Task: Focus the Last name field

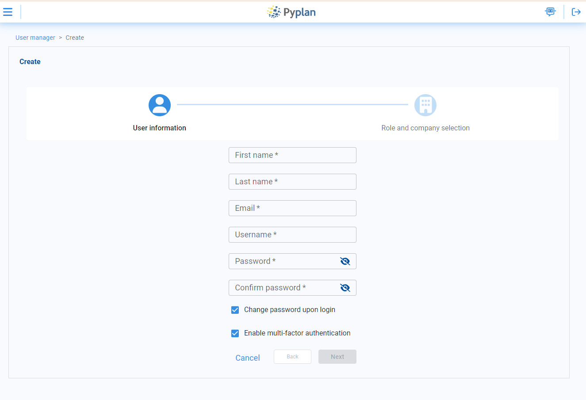Action: point(292,182)
